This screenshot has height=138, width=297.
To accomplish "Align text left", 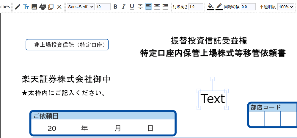I will [149, 7].
